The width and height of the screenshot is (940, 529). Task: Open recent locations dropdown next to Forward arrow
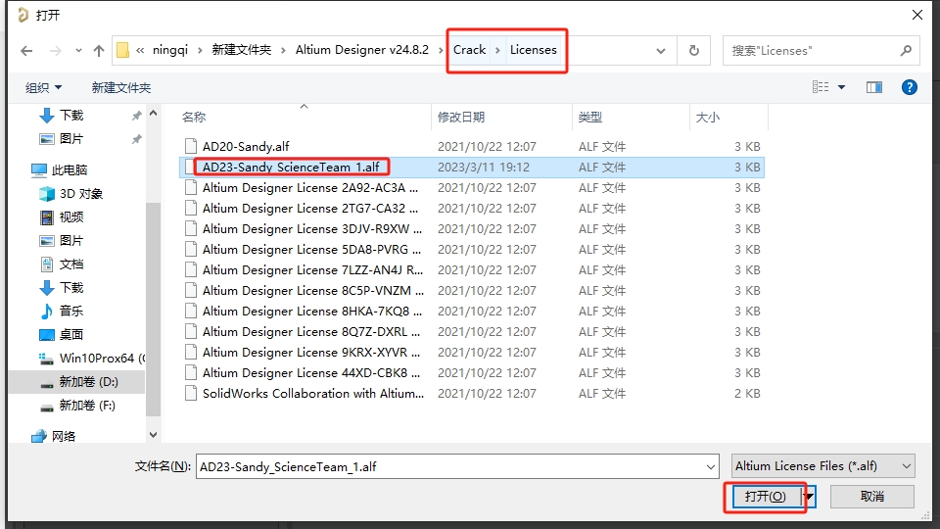pyautogui.click(x=78, y=51)
